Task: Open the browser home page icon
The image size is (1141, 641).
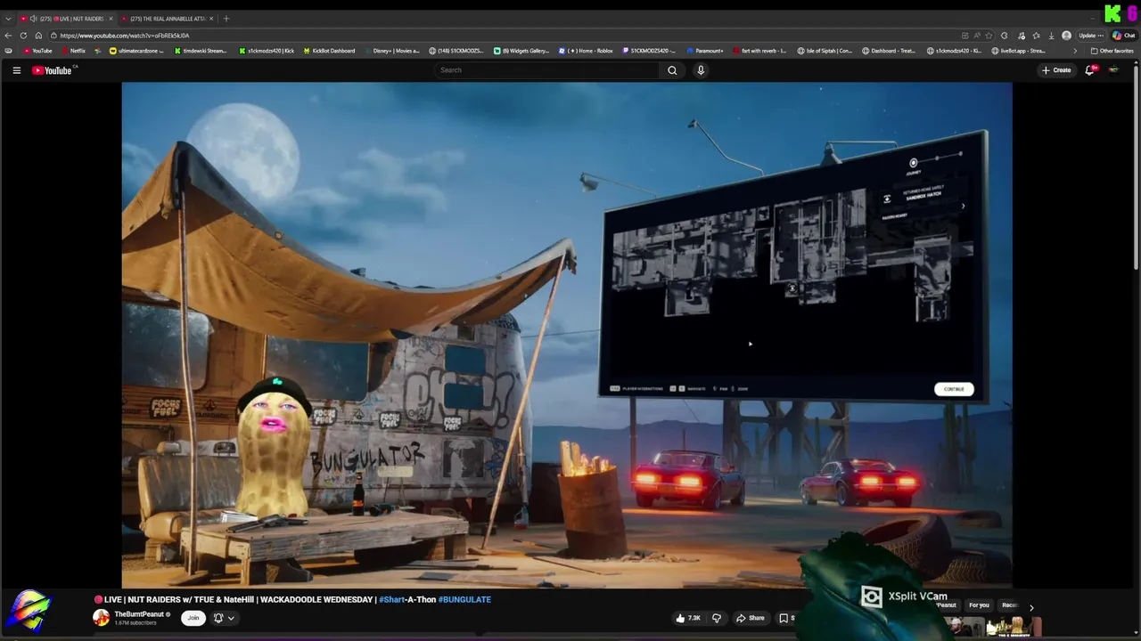Action: (x=38, y=36)
